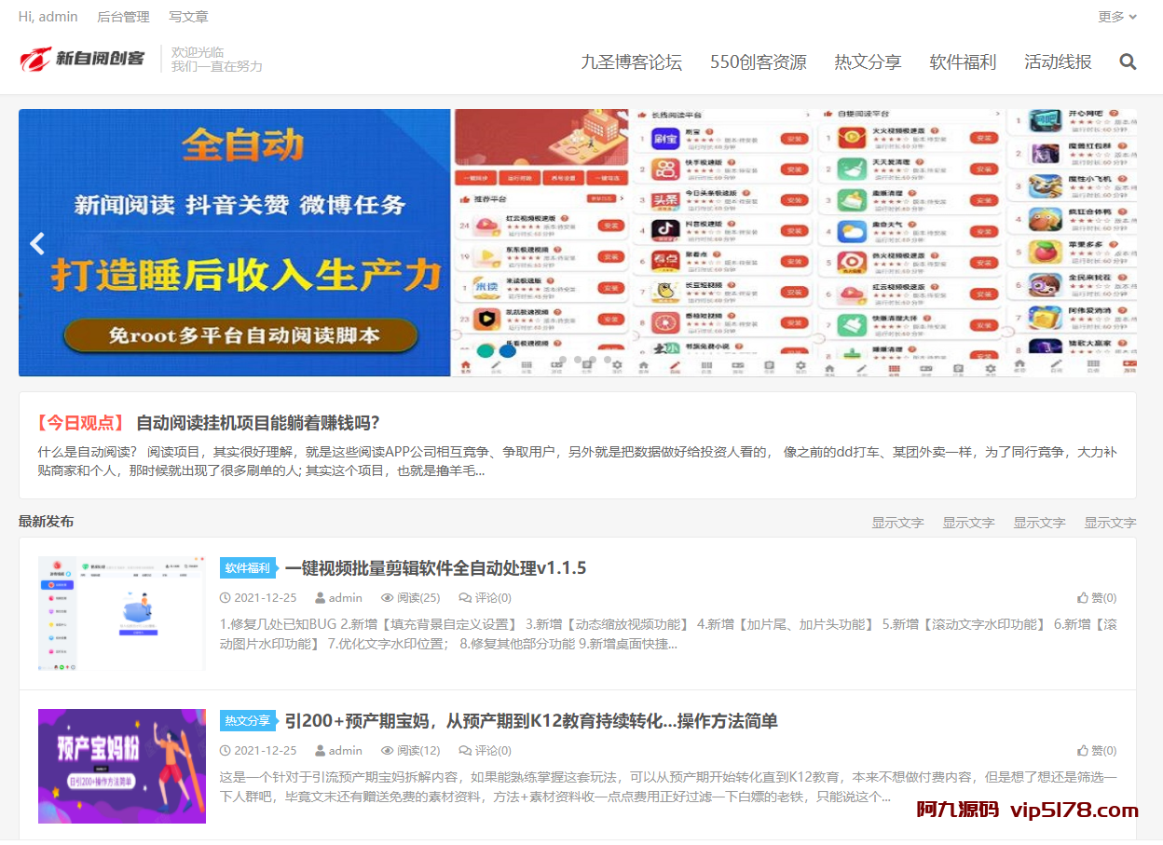Open the 九圣博客论坛 menu item

pyautogui.click(x=631, y=62)
